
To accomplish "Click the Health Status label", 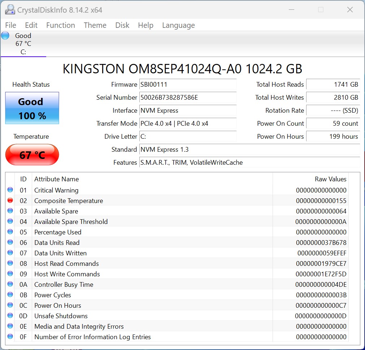I will tap(31, 85).
